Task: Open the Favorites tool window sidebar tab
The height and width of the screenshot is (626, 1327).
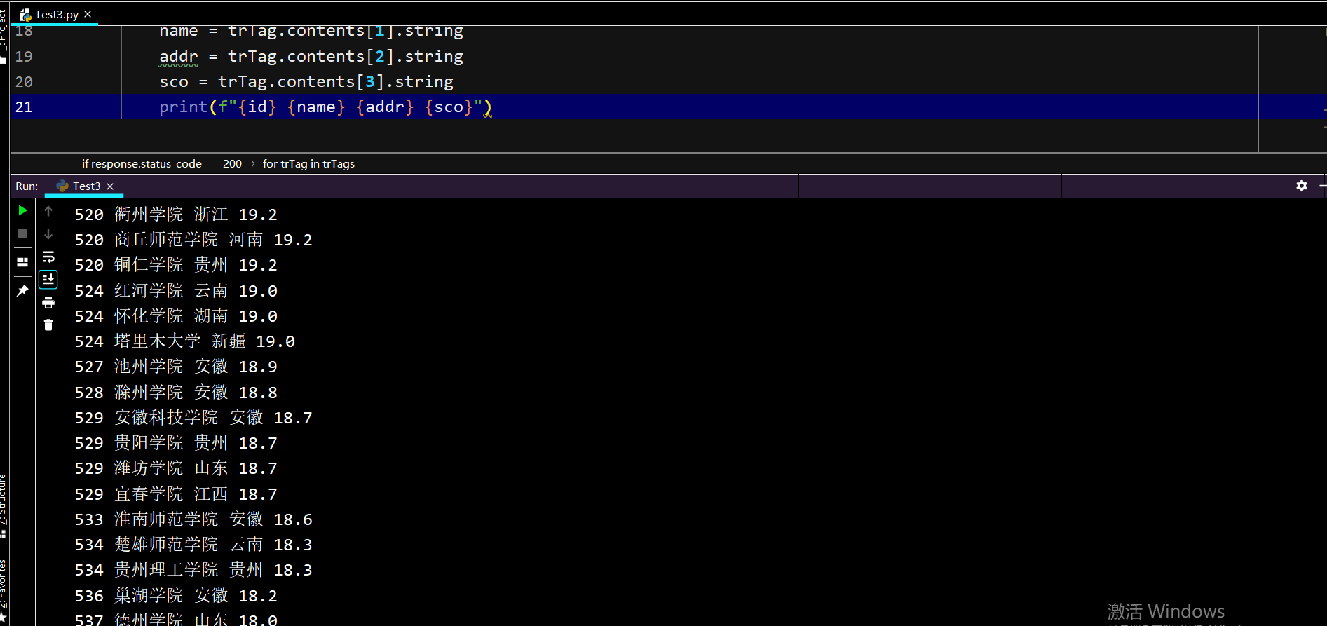Action: pos(4,590)
